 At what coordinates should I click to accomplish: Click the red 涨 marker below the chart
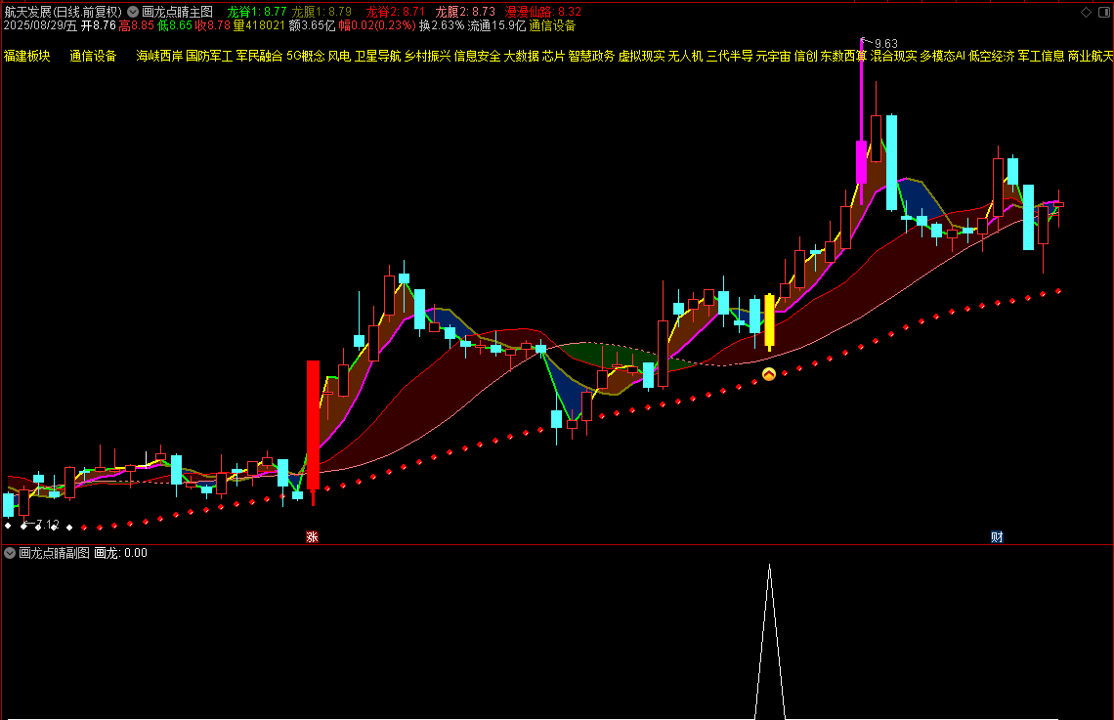pos(312,537)
